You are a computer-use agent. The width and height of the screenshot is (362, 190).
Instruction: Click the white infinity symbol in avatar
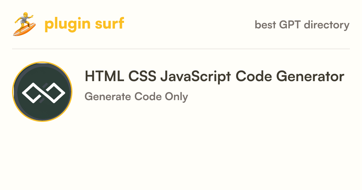coord(44,92)
